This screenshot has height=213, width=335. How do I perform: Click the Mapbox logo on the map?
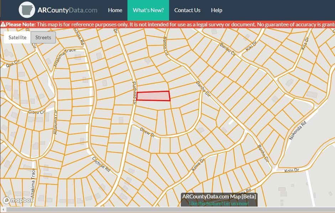(x=18, y=200)
